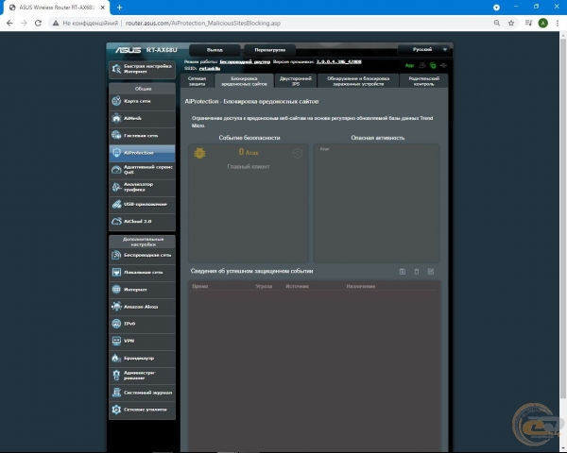Click the Источник column header

click(297, 286)
